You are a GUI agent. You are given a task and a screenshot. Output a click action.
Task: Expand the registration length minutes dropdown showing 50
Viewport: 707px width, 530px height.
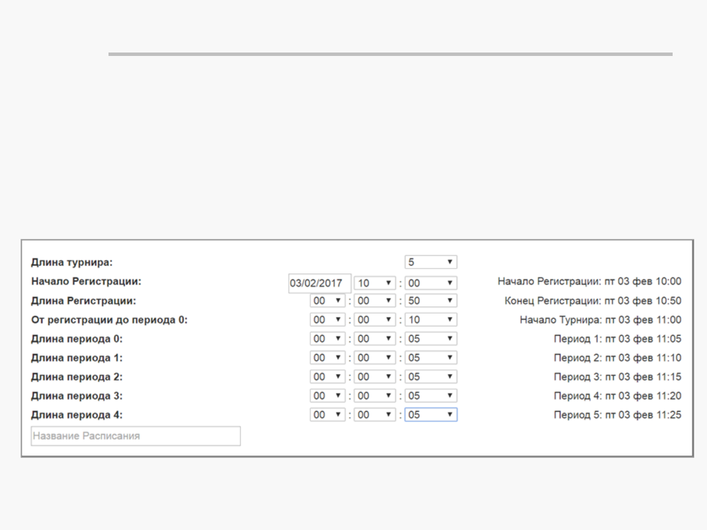tap(431, 301)
